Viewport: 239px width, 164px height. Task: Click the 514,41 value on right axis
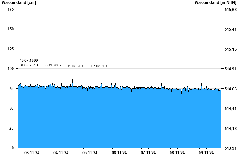point(230,109)
